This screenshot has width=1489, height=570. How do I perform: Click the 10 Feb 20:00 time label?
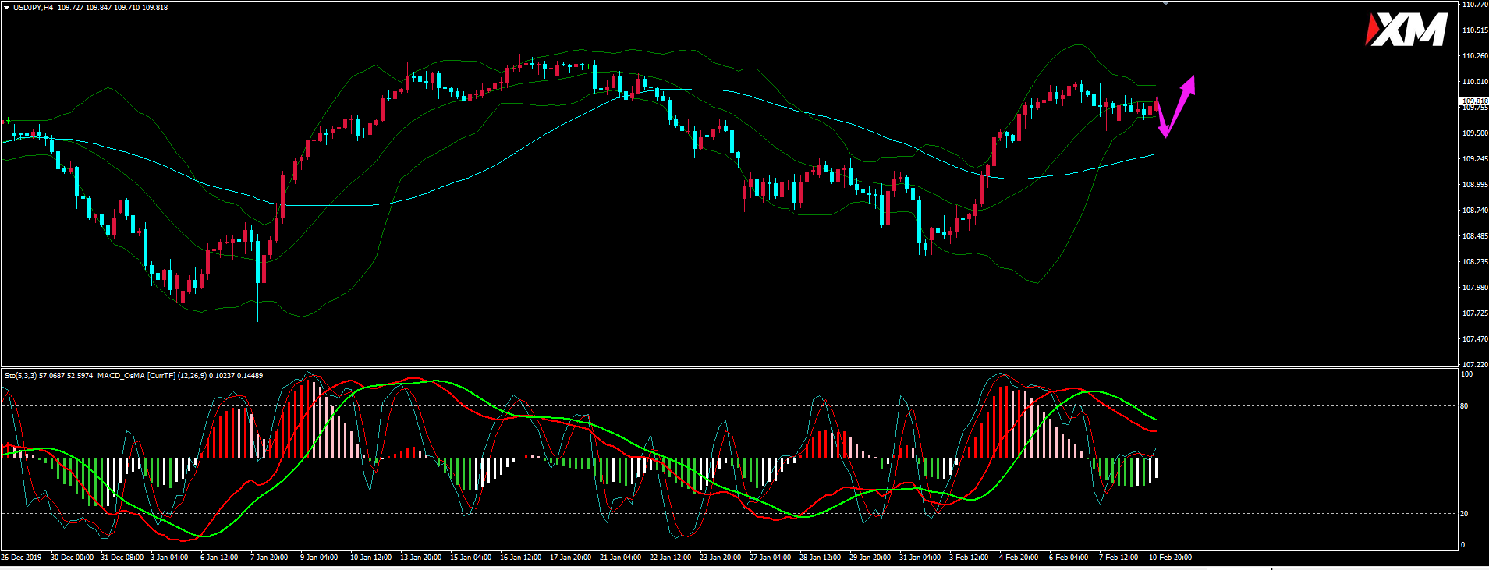(1170, 558)
